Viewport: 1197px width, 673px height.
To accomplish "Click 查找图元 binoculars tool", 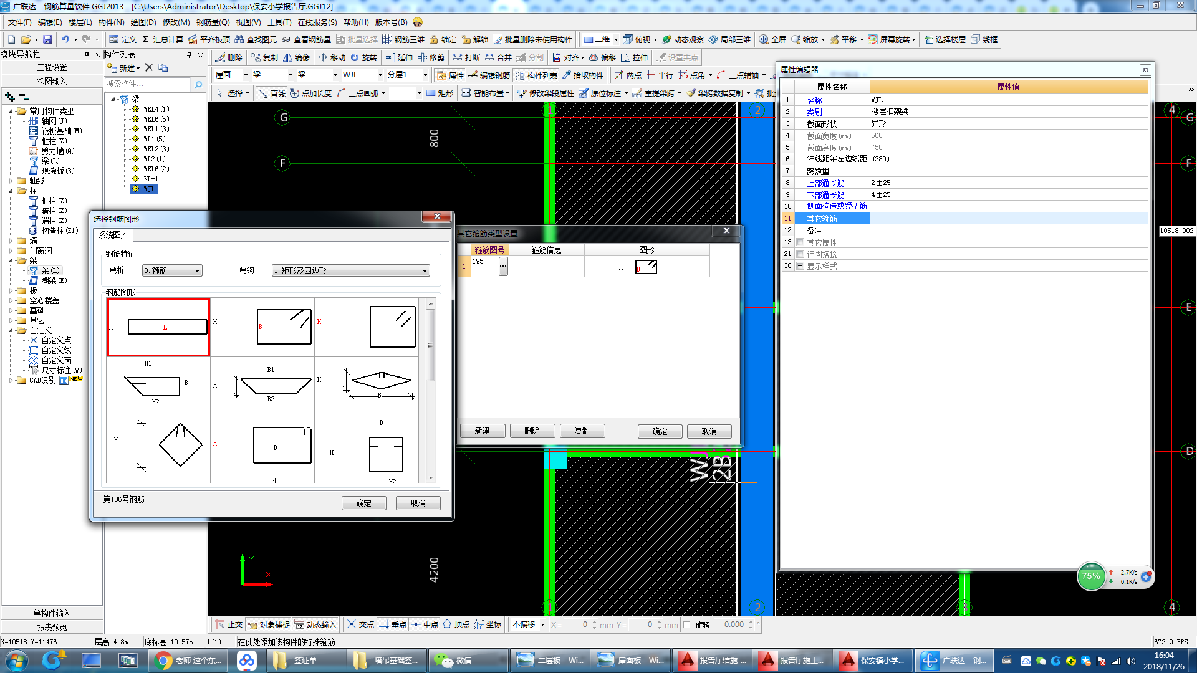I will click(256, 39).
